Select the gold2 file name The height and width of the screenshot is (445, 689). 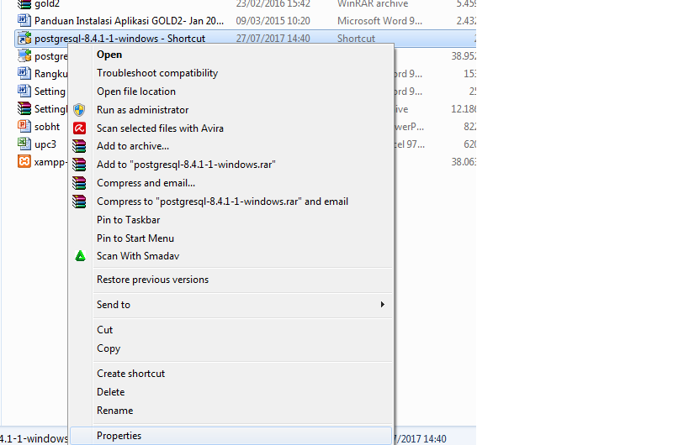click(x=46, y=4)
